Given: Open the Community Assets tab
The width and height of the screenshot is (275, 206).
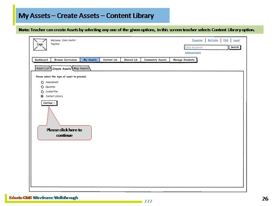Looking at the screenshot, I should [x=155, y=60].
